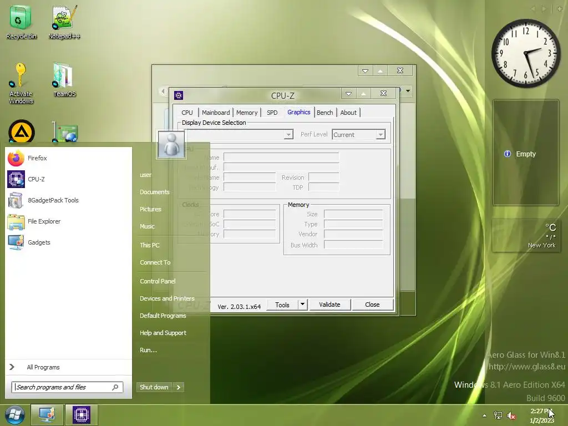Open This PC from Start menu
Image resolution: width=568 pixels, height=426 pixels.
click(x=150, y=245)
